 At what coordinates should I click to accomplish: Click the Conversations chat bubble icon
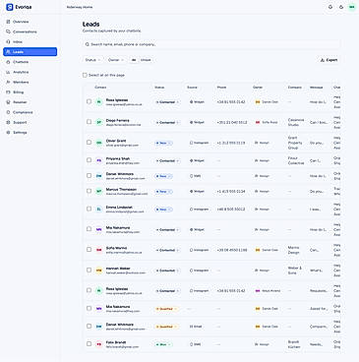pyautogui.click(x=8, y=31)
